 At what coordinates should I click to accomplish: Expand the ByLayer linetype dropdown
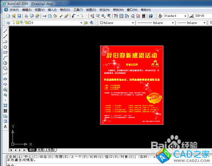pos(173,23)
